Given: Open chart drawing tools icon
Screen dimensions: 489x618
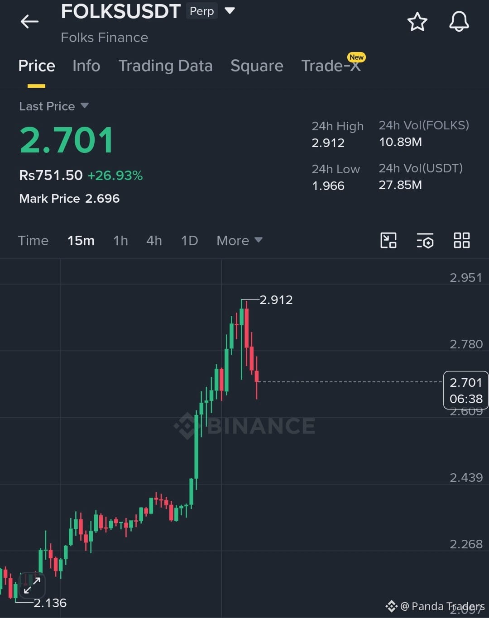Looking at the screenshot, I should tap(388, 240).
